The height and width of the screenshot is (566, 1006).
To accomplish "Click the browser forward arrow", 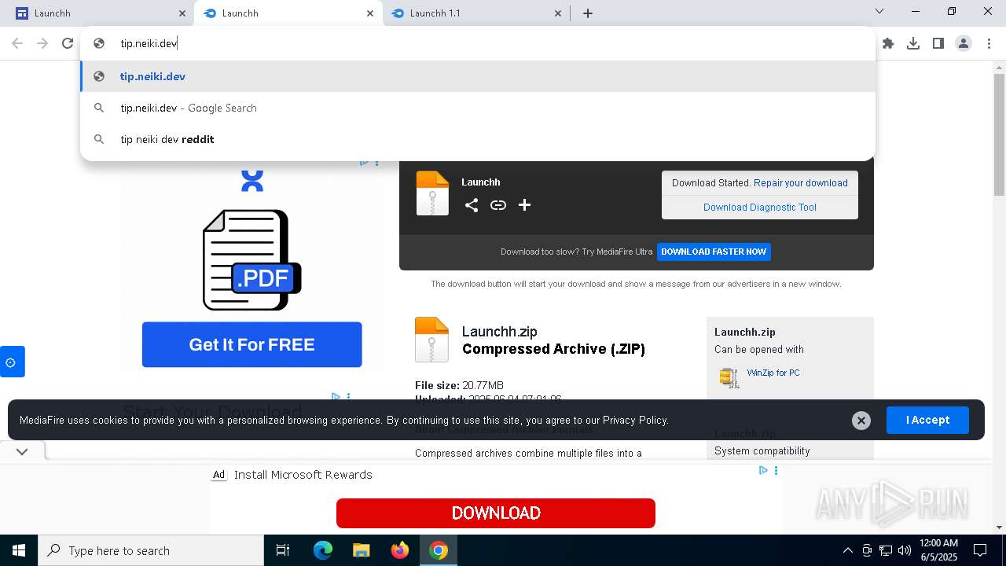I will [42, 43].
